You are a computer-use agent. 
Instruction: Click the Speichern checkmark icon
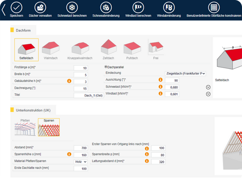(x=16, y=7)
